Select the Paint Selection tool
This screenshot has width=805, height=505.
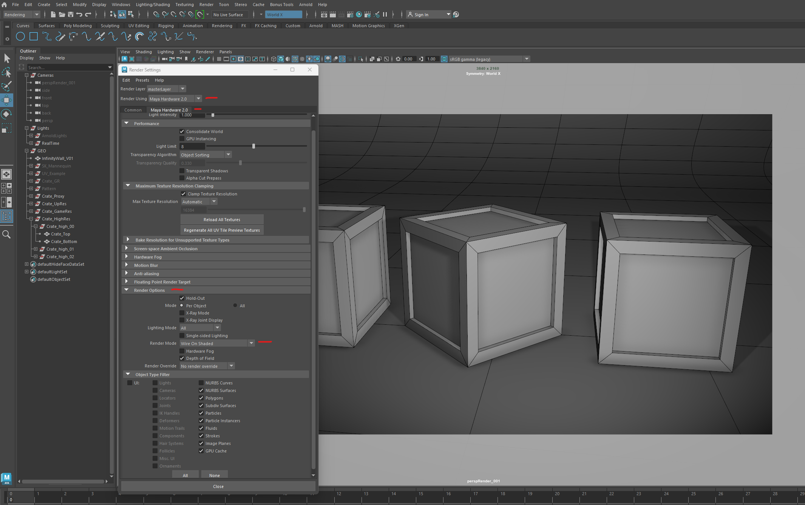6,86
